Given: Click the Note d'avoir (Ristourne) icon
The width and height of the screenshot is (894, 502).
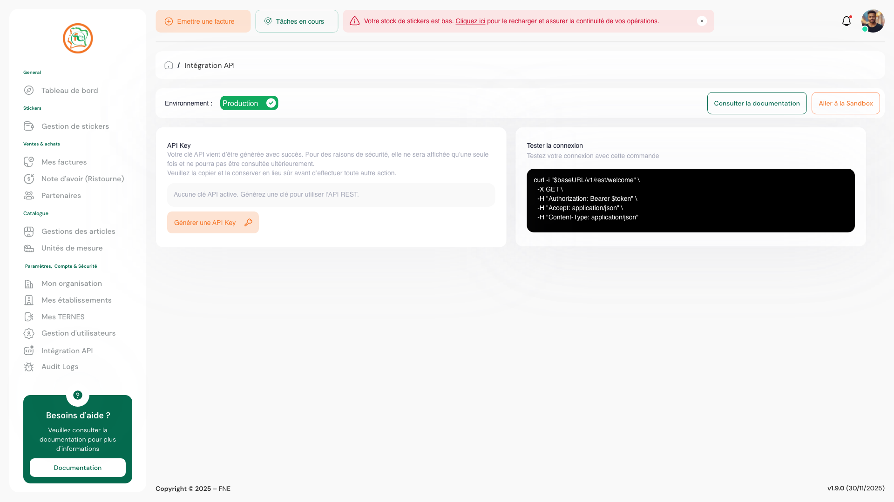Looking at the screenshot, I should [x=29, y=178].
